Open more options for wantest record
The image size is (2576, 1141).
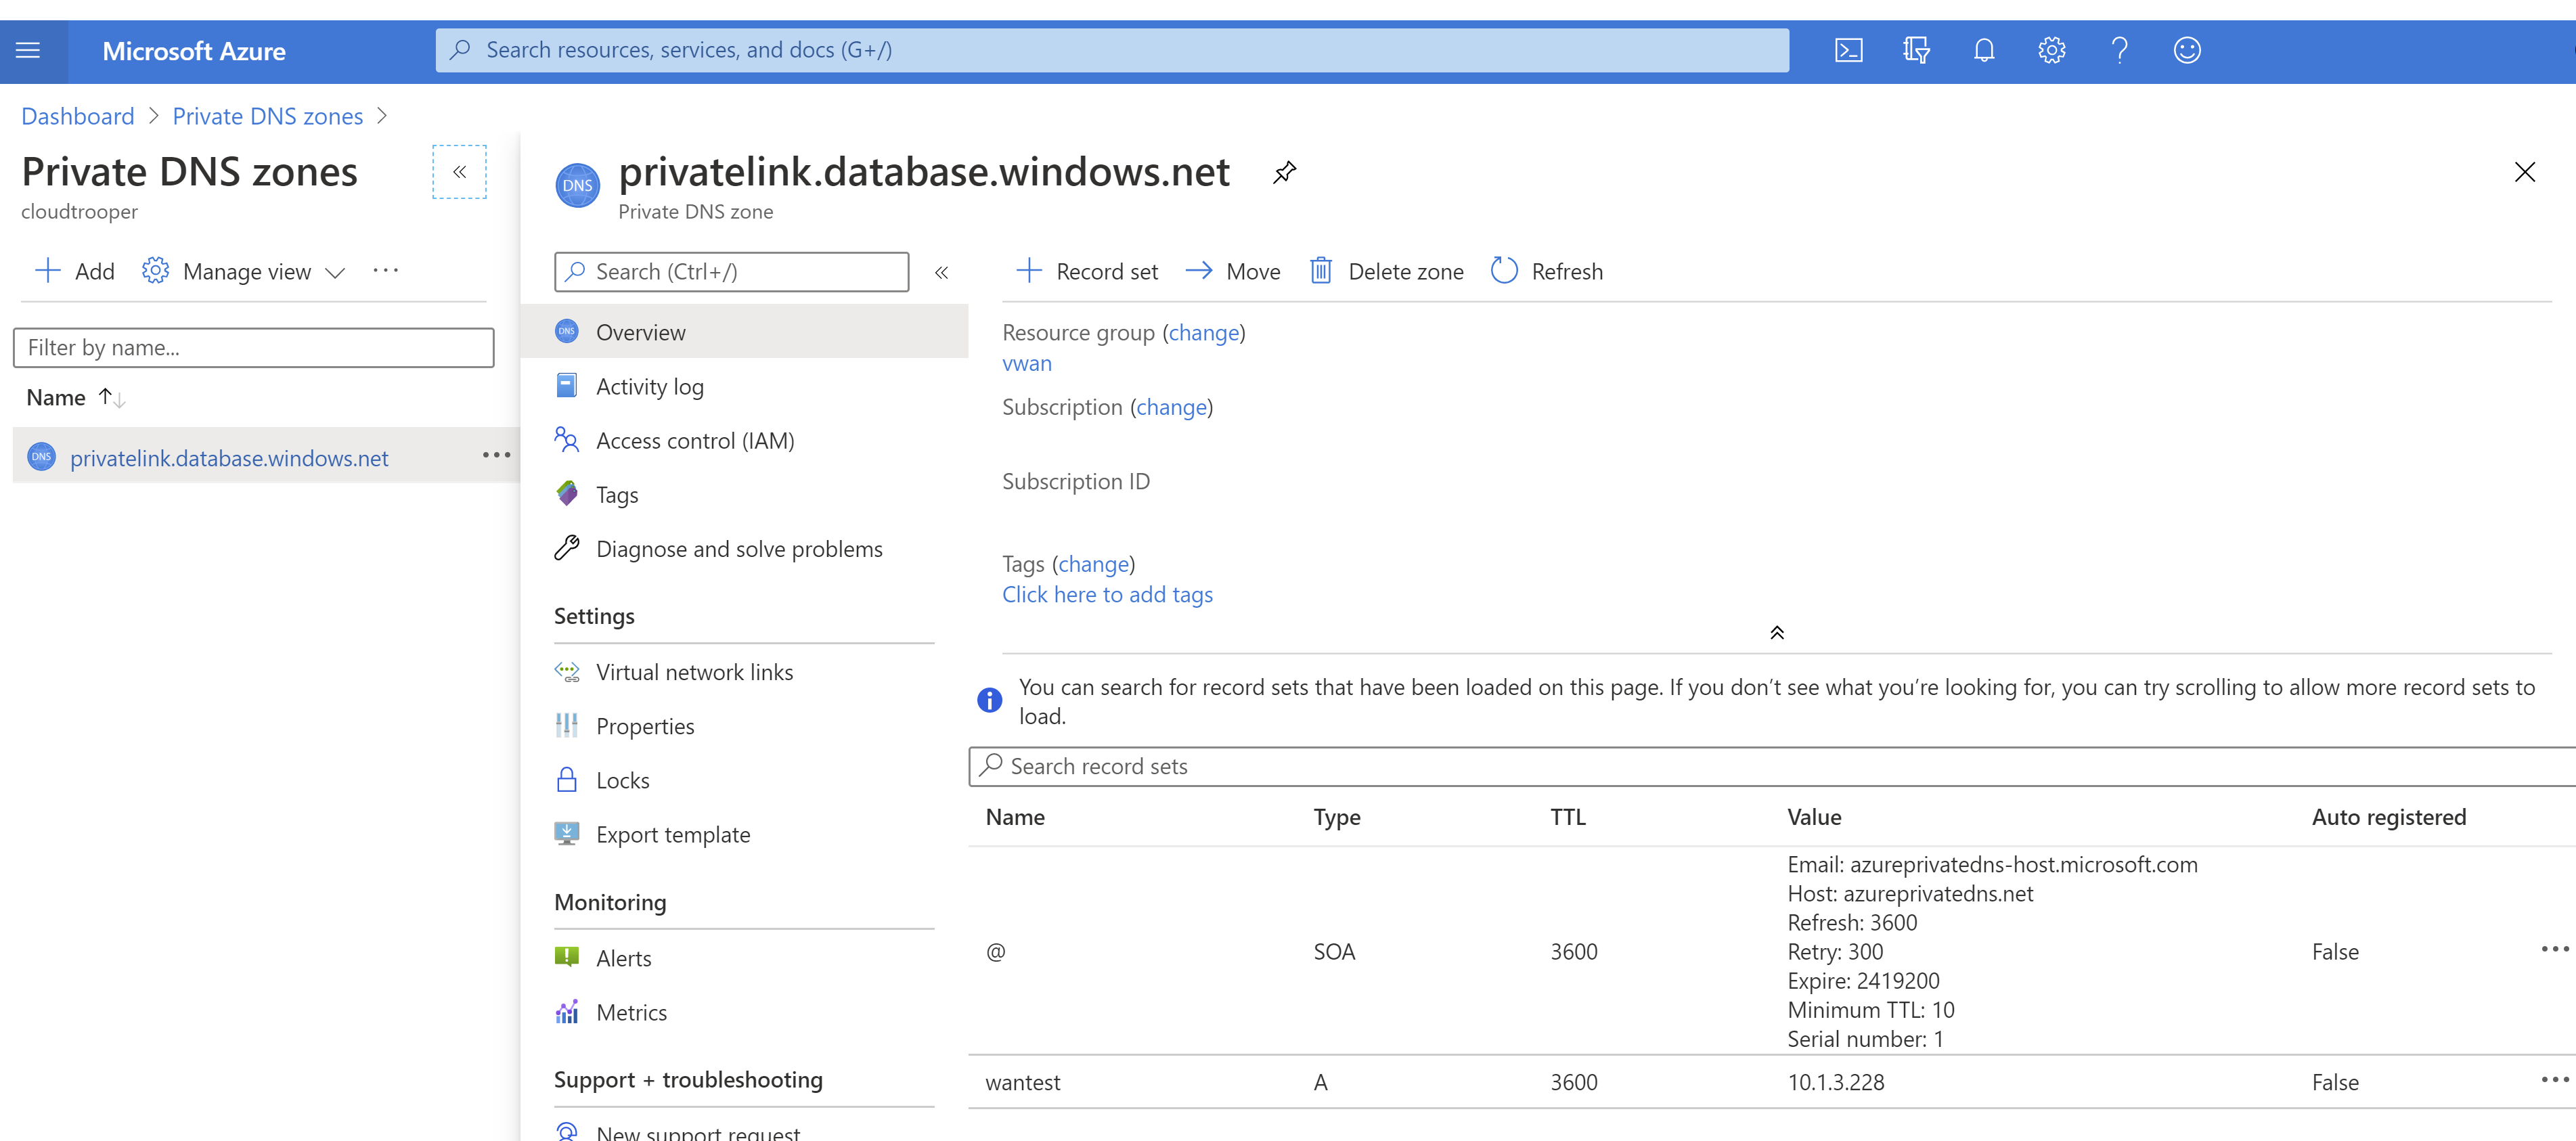(2553, 1081)
